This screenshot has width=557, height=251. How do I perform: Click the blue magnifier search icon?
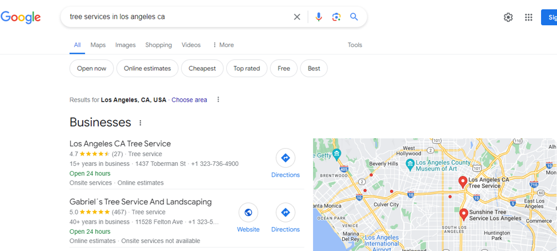pos(354,17)
